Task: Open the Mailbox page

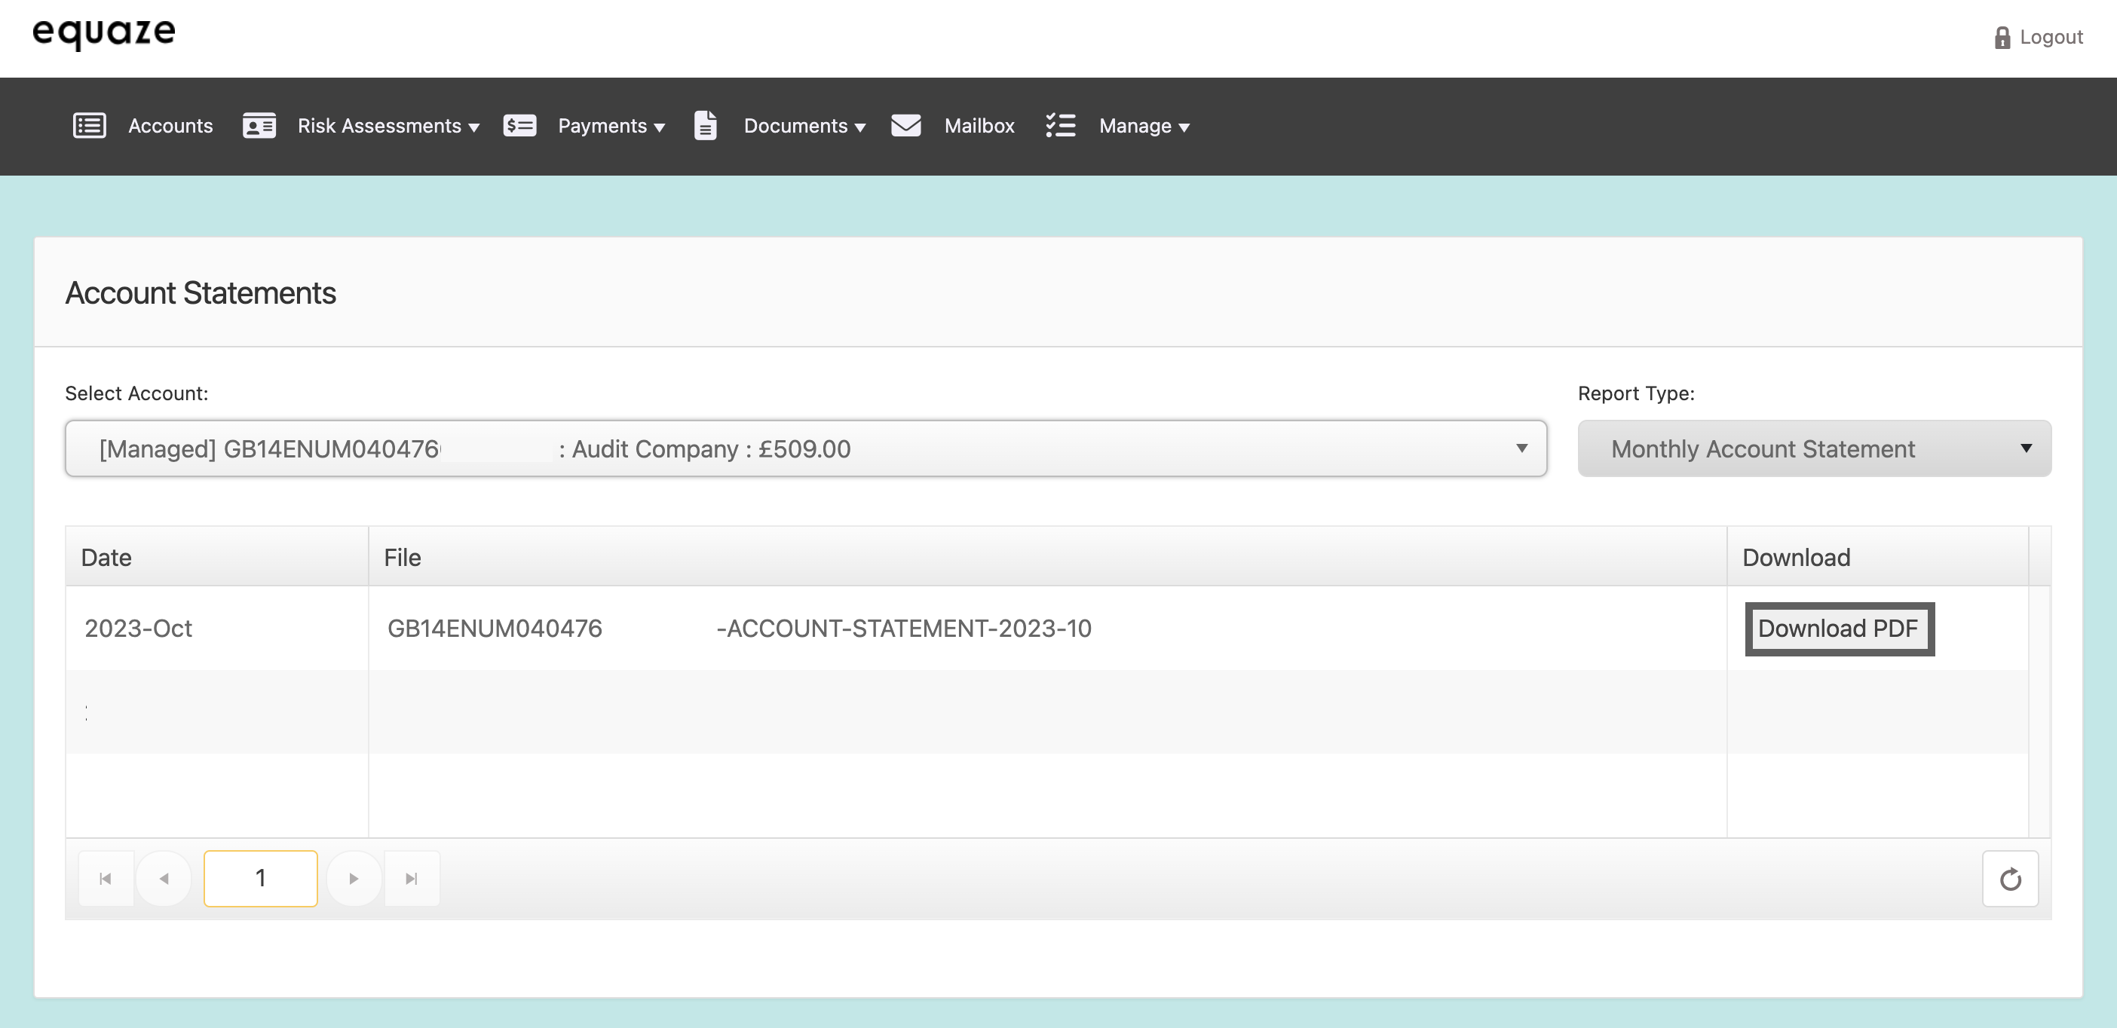Action: point(979,126)
